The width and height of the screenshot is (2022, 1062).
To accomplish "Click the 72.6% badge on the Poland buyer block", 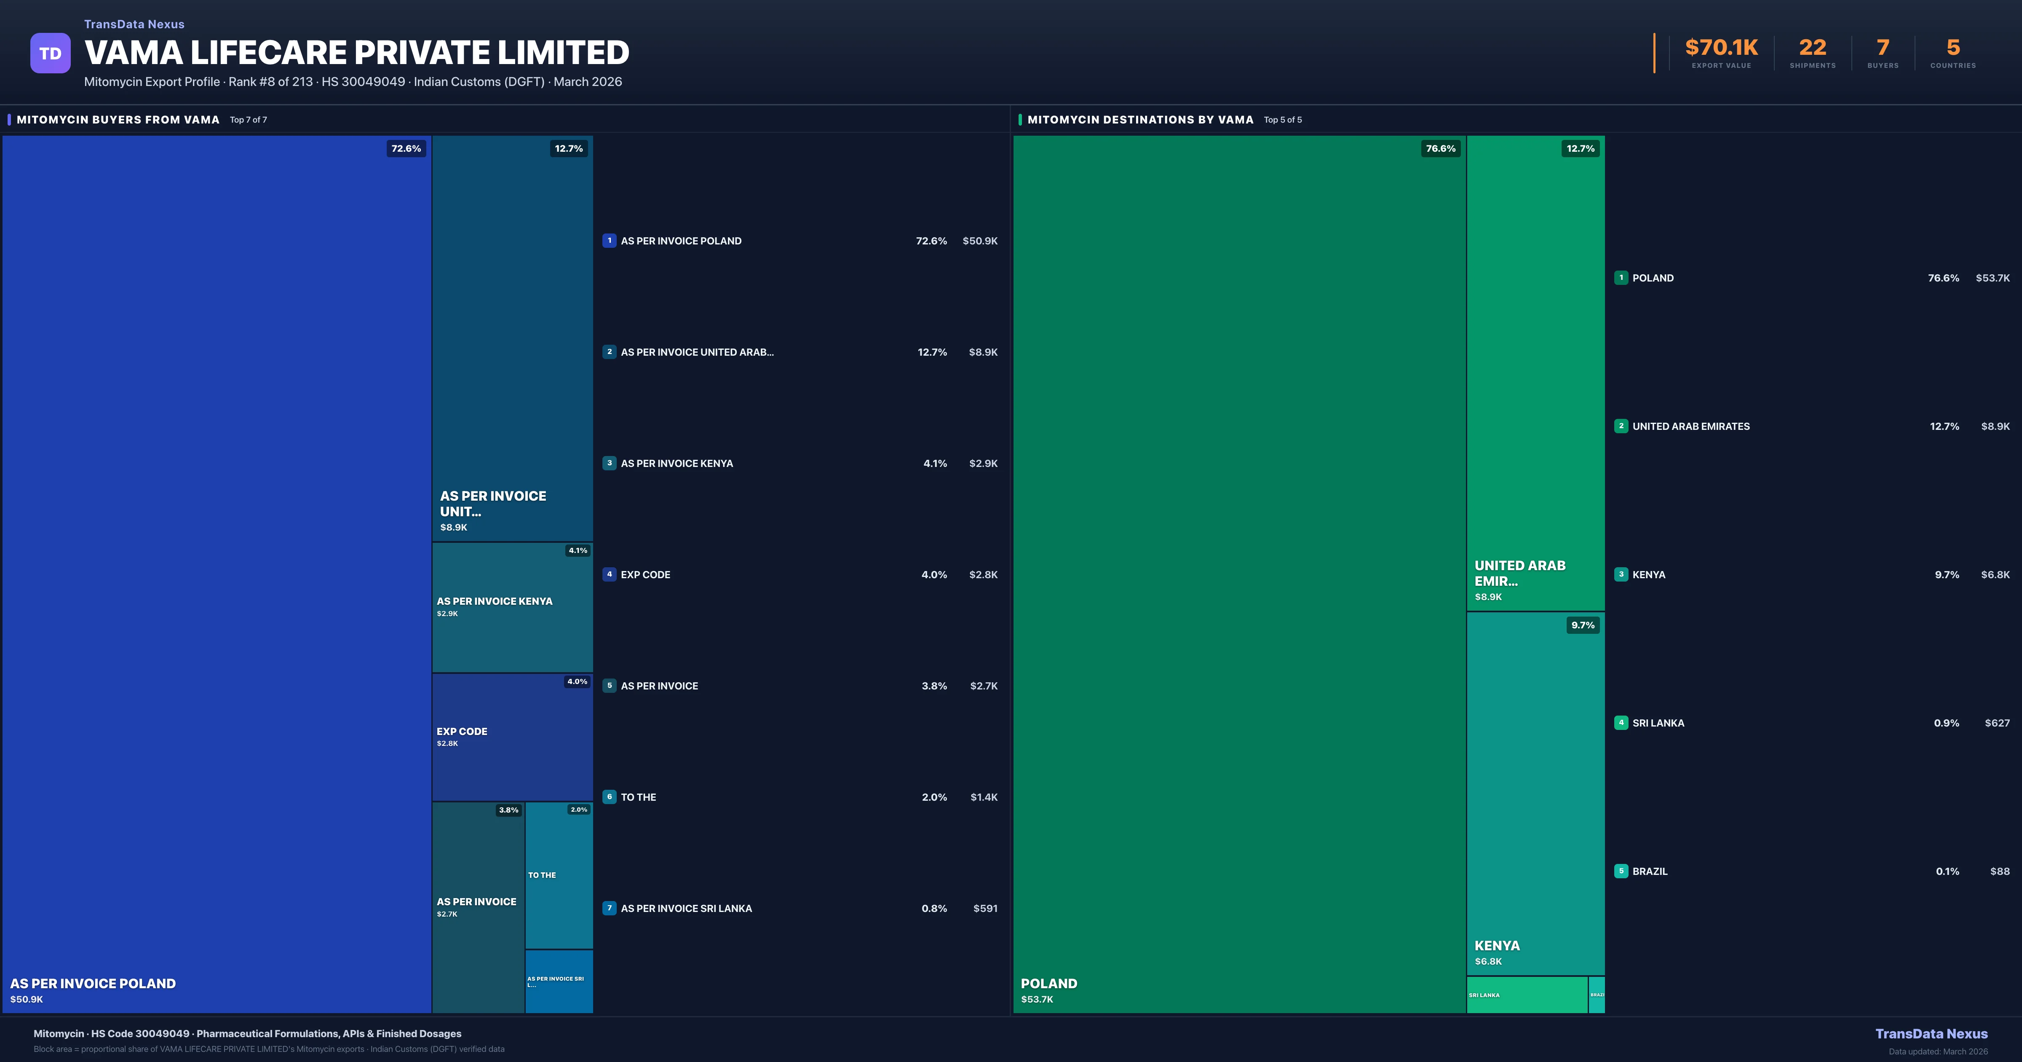I will (406, 148).
